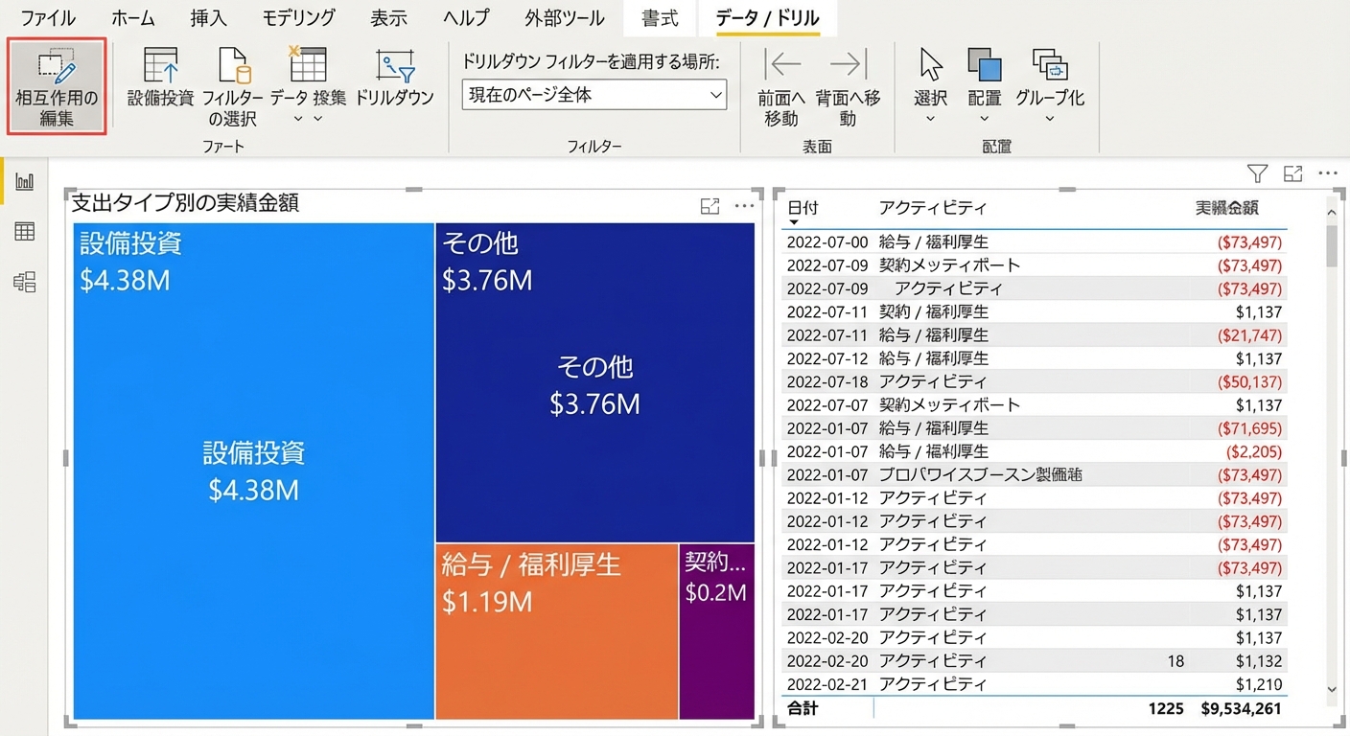This screenshot has height=736, width=1350.
Task: Switch to the 挿入 tab
Action: [208, 18]
